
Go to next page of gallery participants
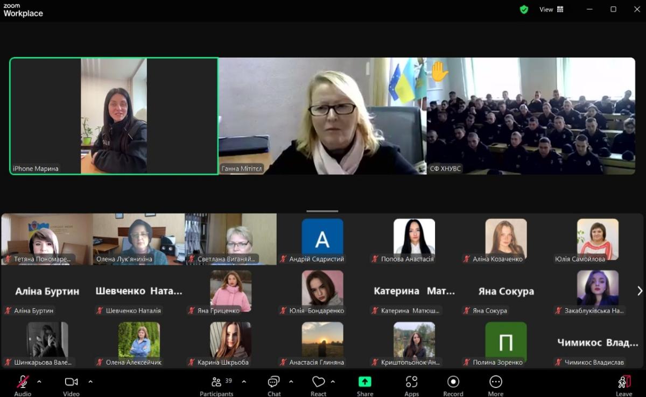point(640,290)
